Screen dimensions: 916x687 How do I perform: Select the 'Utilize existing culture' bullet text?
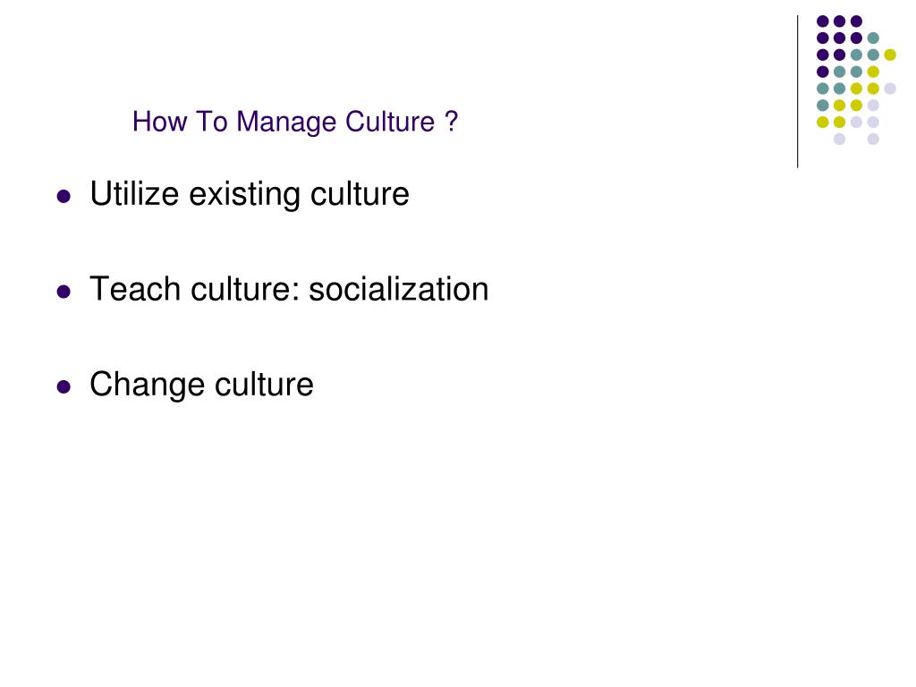pyautogui.click(x=250, y=194)
